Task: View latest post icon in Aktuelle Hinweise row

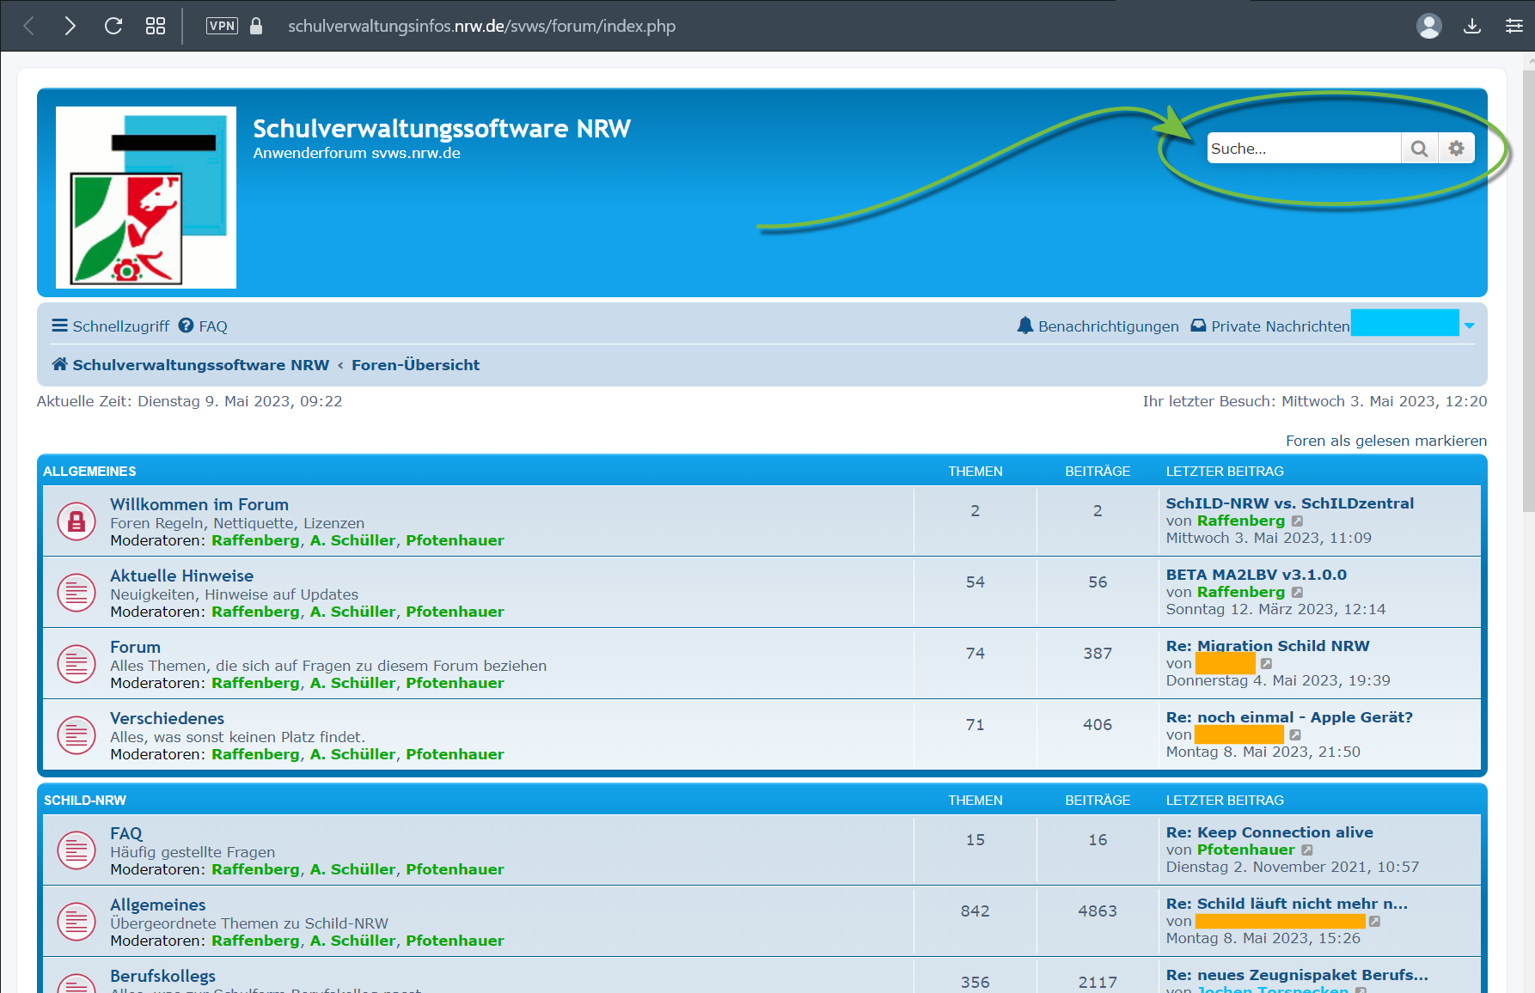Action: coord(1298,593)
